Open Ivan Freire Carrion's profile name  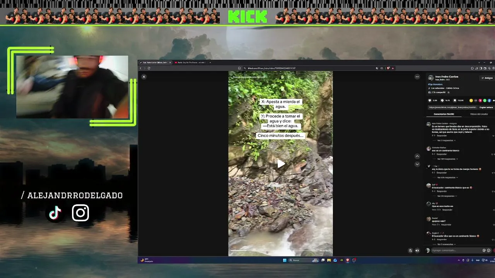447,77
